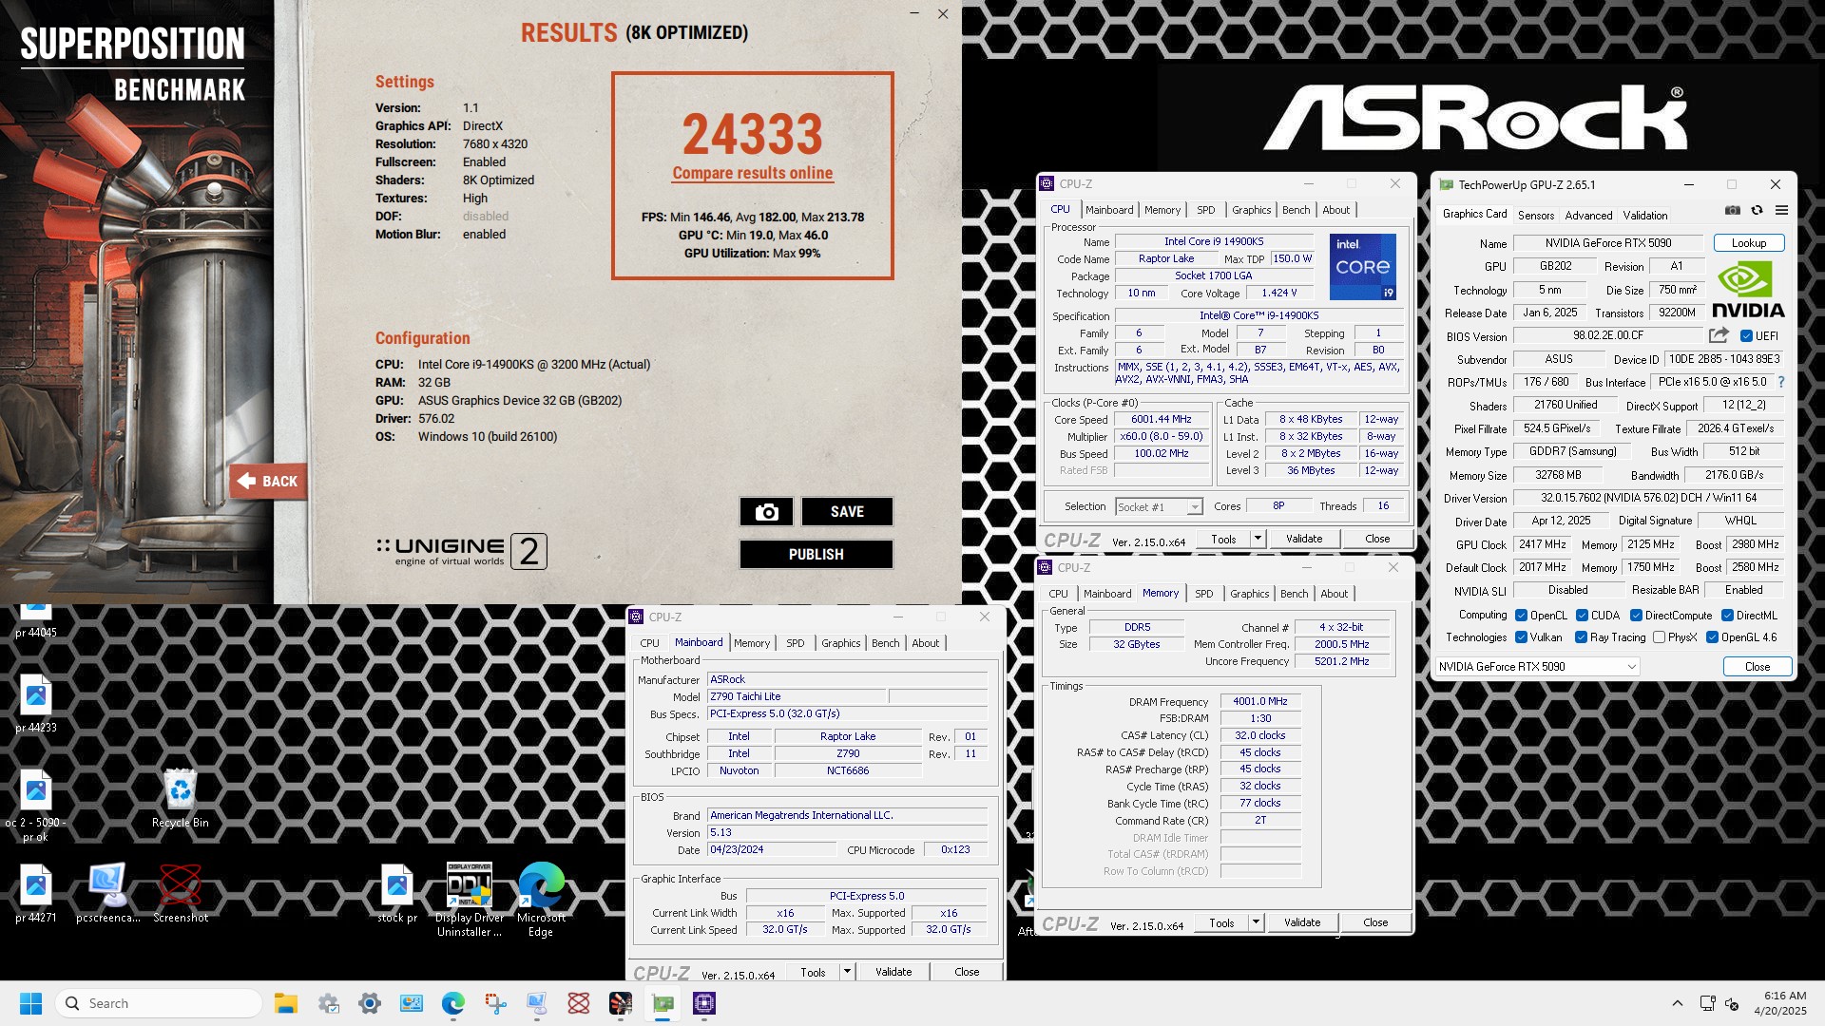Click the Core Speed value 6001.44 MHz
1825x1026 pixels.
coord(1161,419)
